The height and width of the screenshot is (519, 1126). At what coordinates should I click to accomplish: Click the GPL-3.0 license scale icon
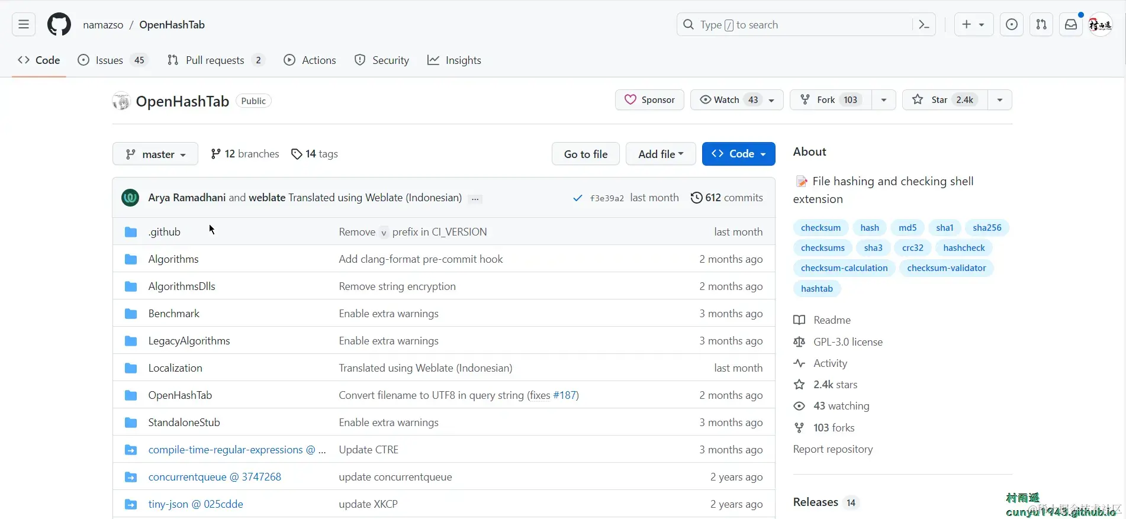pos(799,342)
